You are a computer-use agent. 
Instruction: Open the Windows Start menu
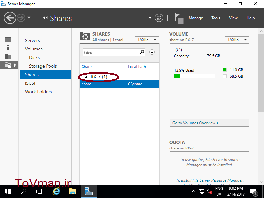[x=8, y=191]
